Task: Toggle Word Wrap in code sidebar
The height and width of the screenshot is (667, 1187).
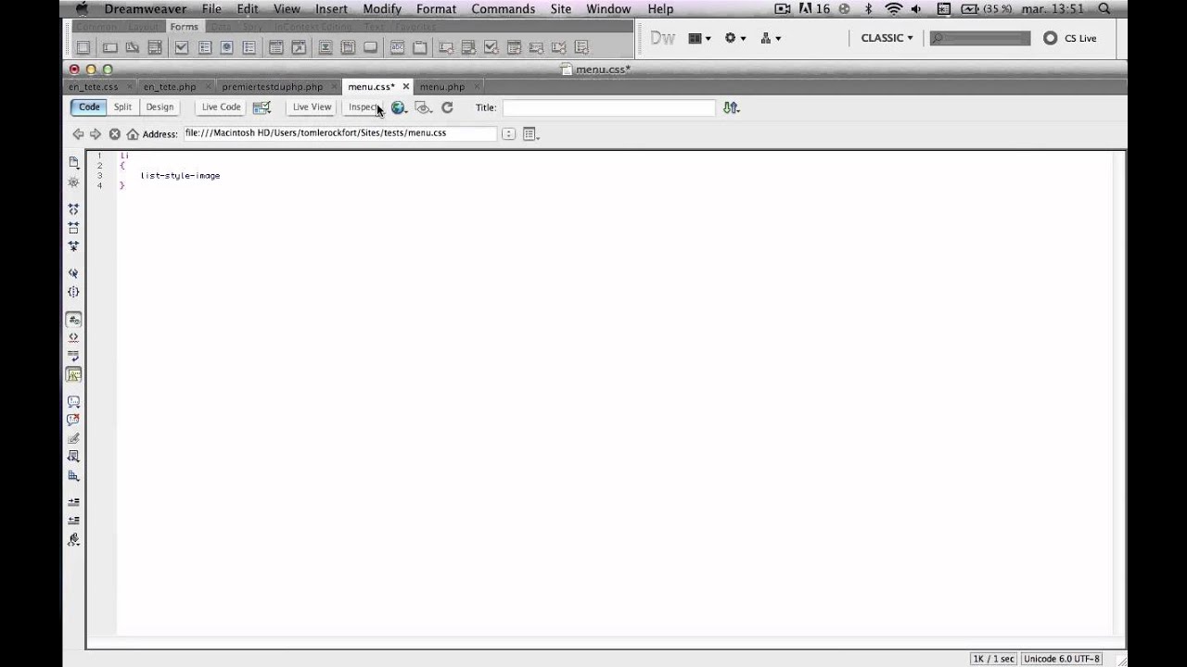Action: [73, 356]
